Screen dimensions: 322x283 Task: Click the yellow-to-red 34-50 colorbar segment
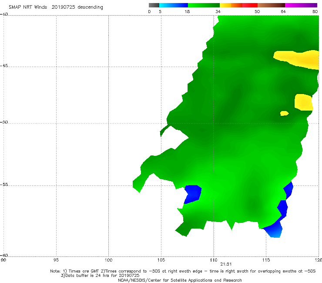click(238, 5)
